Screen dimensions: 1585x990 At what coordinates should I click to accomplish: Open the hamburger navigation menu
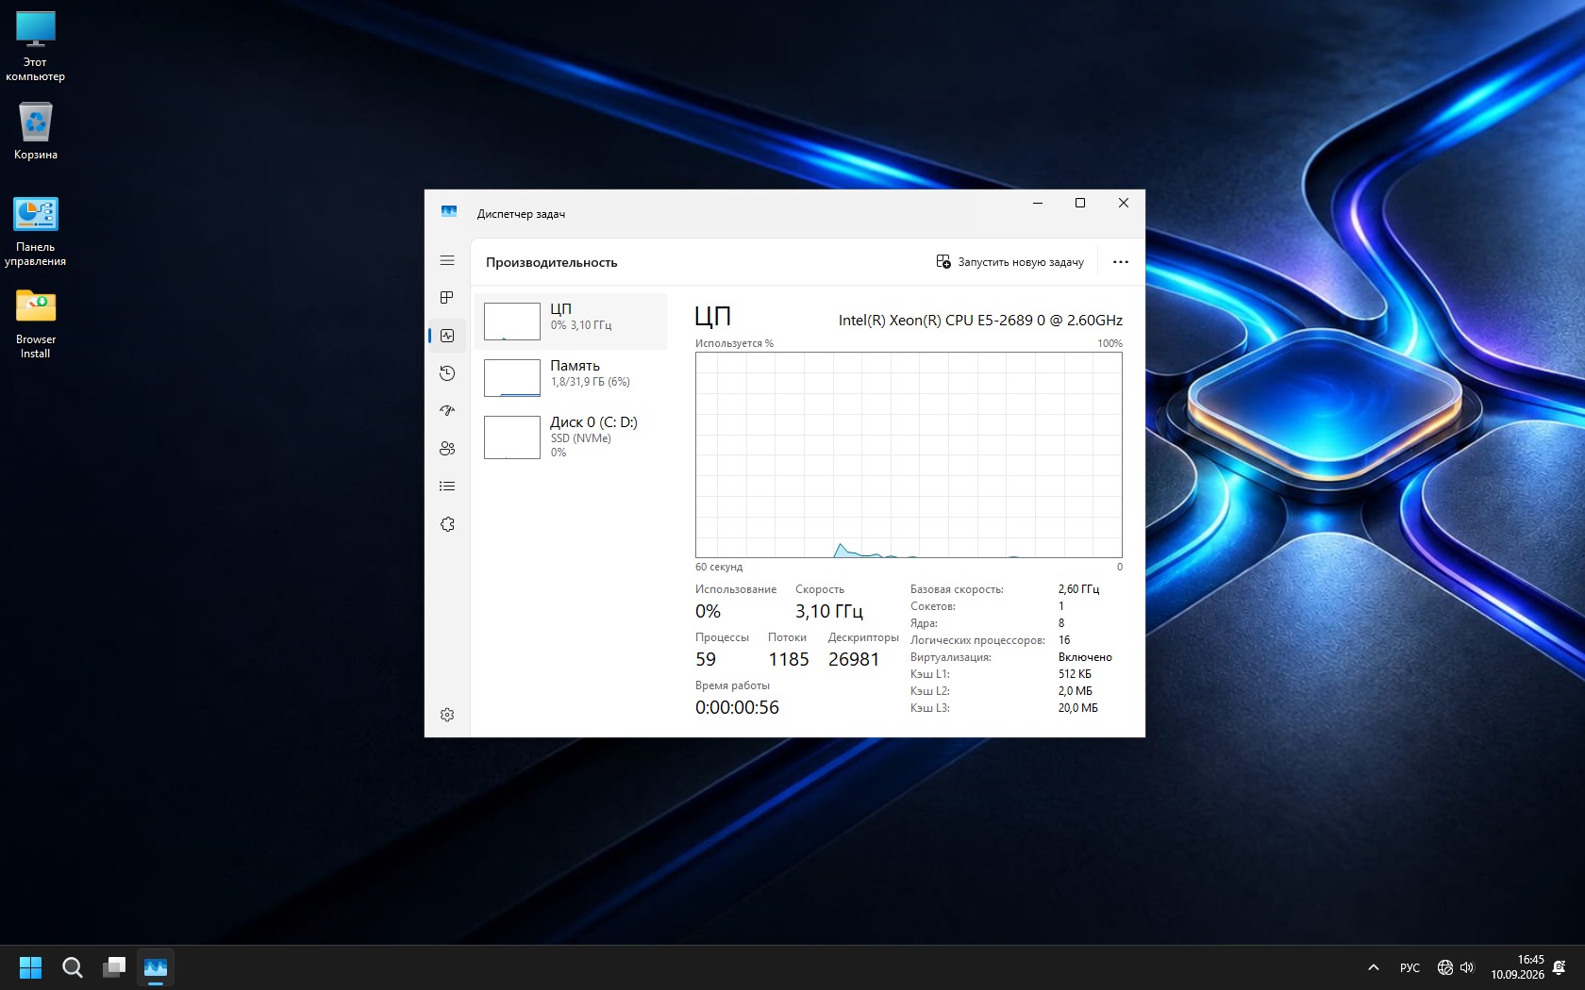(447, 260)
